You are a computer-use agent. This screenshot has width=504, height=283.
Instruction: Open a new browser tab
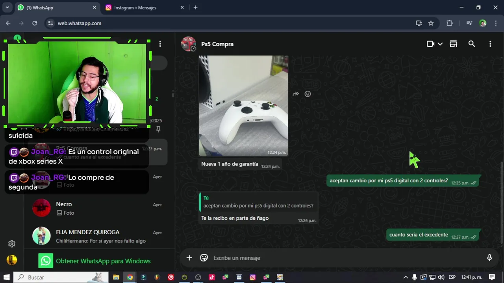coord(195,7)
